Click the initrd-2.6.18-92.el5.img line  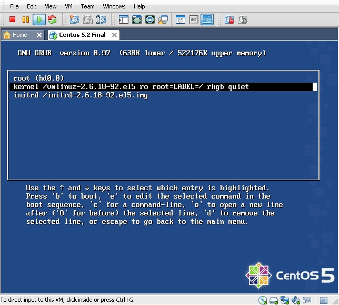(81, 95)
